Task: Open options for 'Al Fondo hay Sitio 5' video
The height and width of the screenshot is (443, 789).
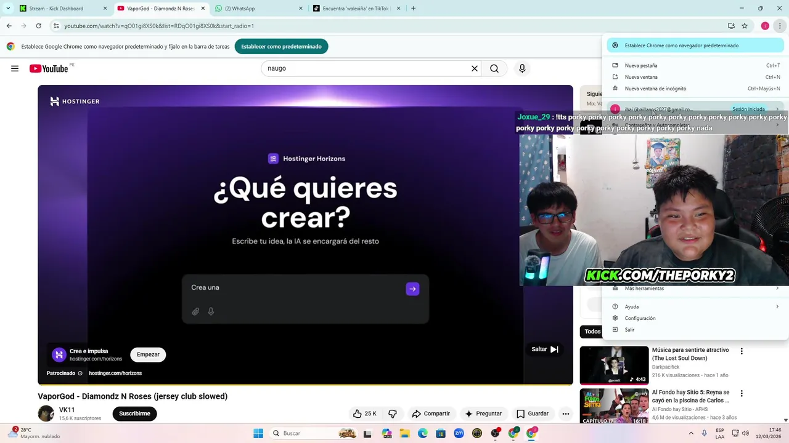Action: click(x=742, y=394)
